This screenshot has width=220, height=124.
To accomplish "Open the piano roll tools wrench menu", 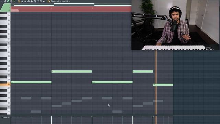I will 5,1.
